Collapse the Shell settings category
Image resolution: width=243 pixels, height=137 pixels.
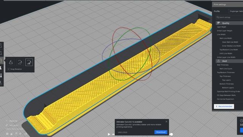229,61
